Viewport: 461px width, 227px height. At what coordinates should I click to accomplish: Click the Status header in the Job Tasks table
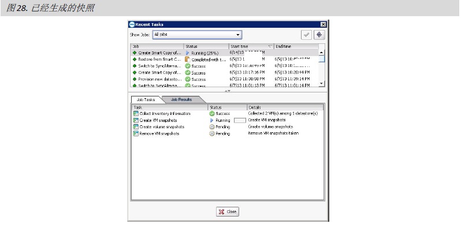click(228, 107)
